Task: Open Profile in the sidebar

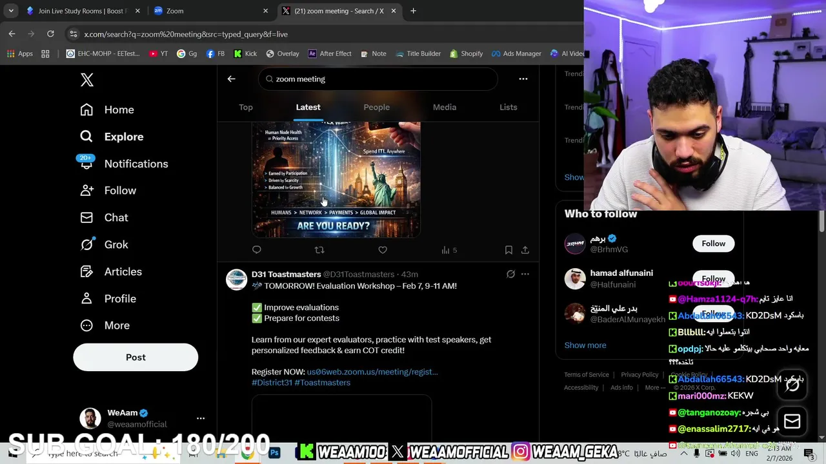Action: click(108, 299)
